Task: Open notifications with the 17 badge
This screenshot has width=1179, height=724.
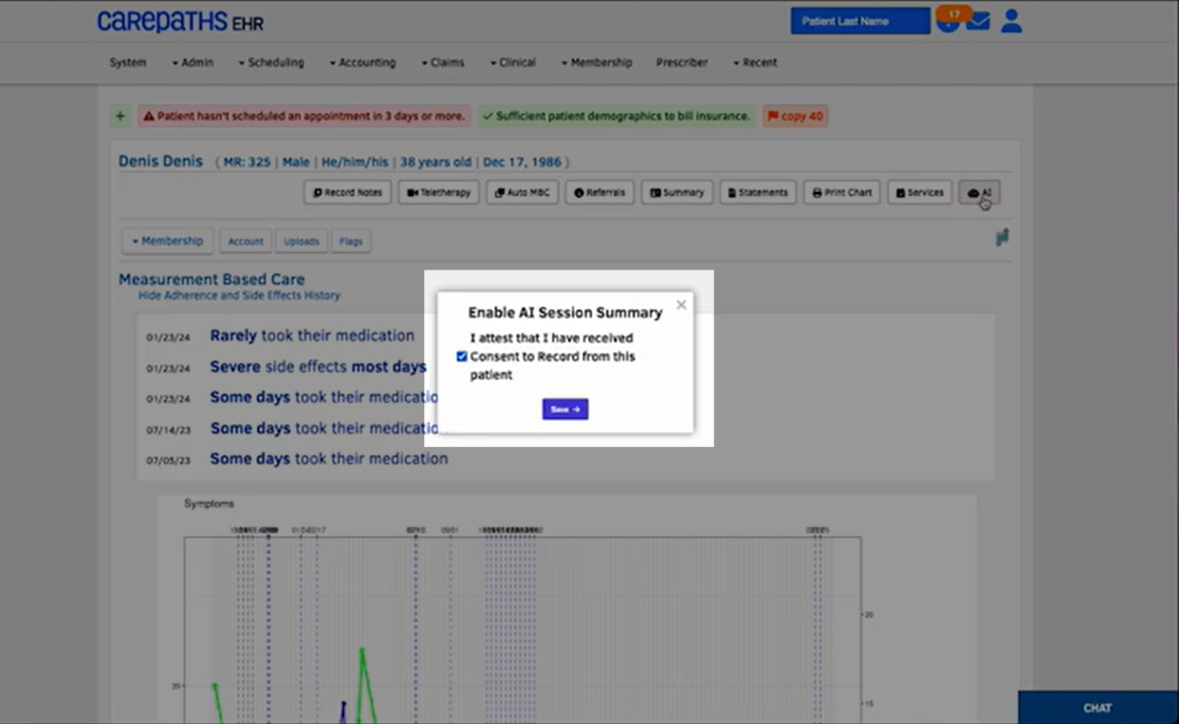Action: click(x=949, y=19)
